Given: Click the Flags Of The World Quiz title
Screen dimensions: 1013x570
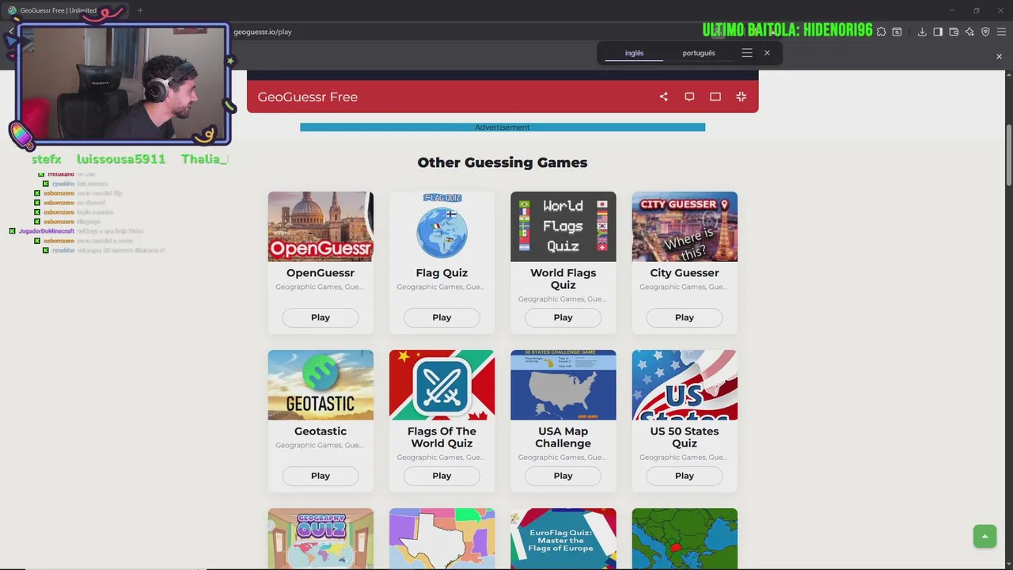Looking at the screenshot, I should 442,437.
